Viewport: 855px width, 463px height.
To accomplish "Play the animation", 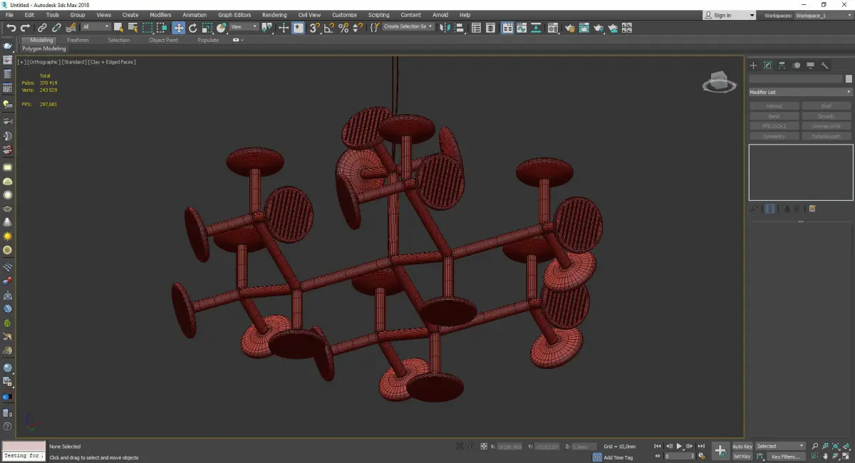I will point(680,446).
